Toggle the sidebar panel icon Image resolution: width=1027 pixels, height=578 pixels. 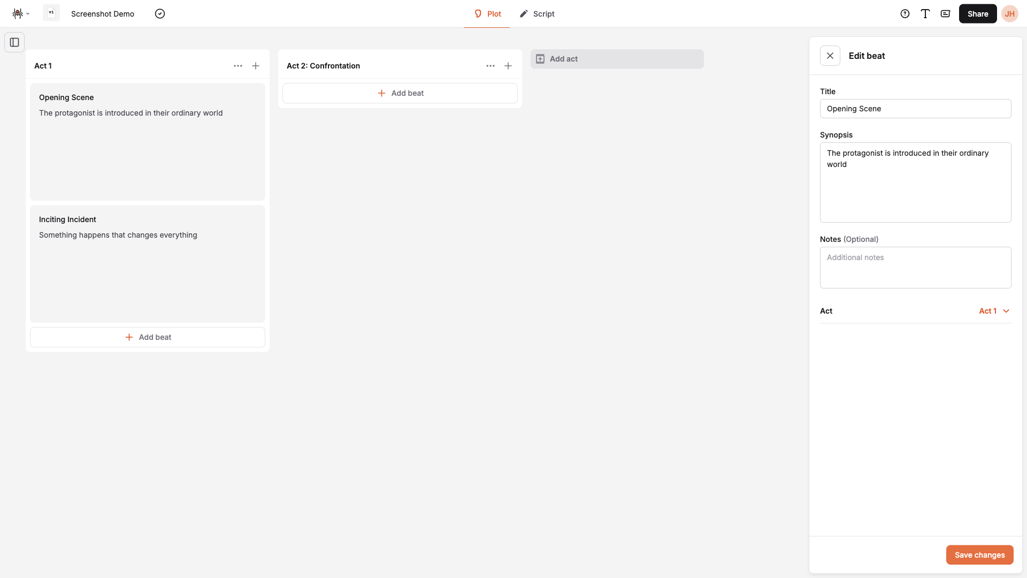[x=14, y=42]
